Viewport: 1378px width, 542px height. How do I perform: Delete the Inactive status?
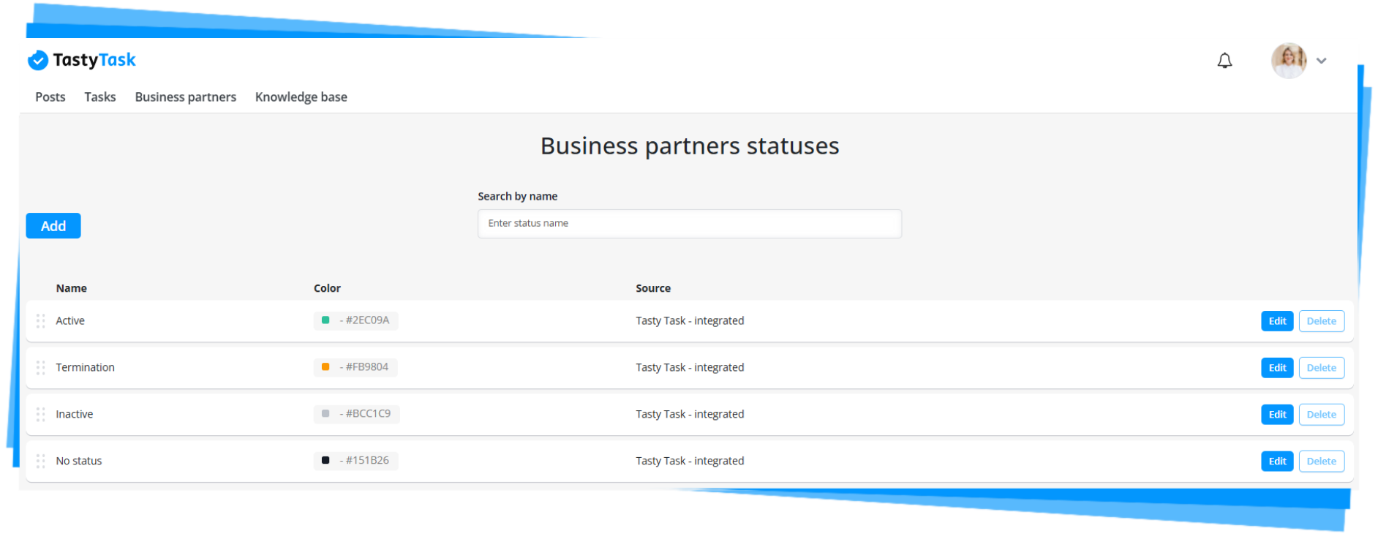(1321, 414)
